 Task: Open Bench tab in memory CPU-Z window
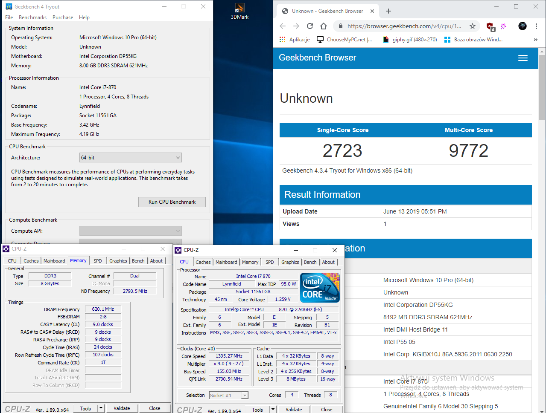pyautogui.click(x=138, y=261)
